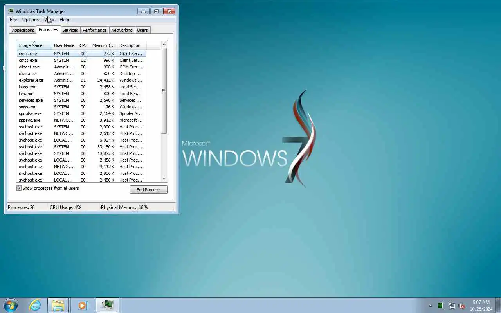The image size is (501, 313).
Task: Click the 24,412 K memory cell
Action: click(106, 80)
